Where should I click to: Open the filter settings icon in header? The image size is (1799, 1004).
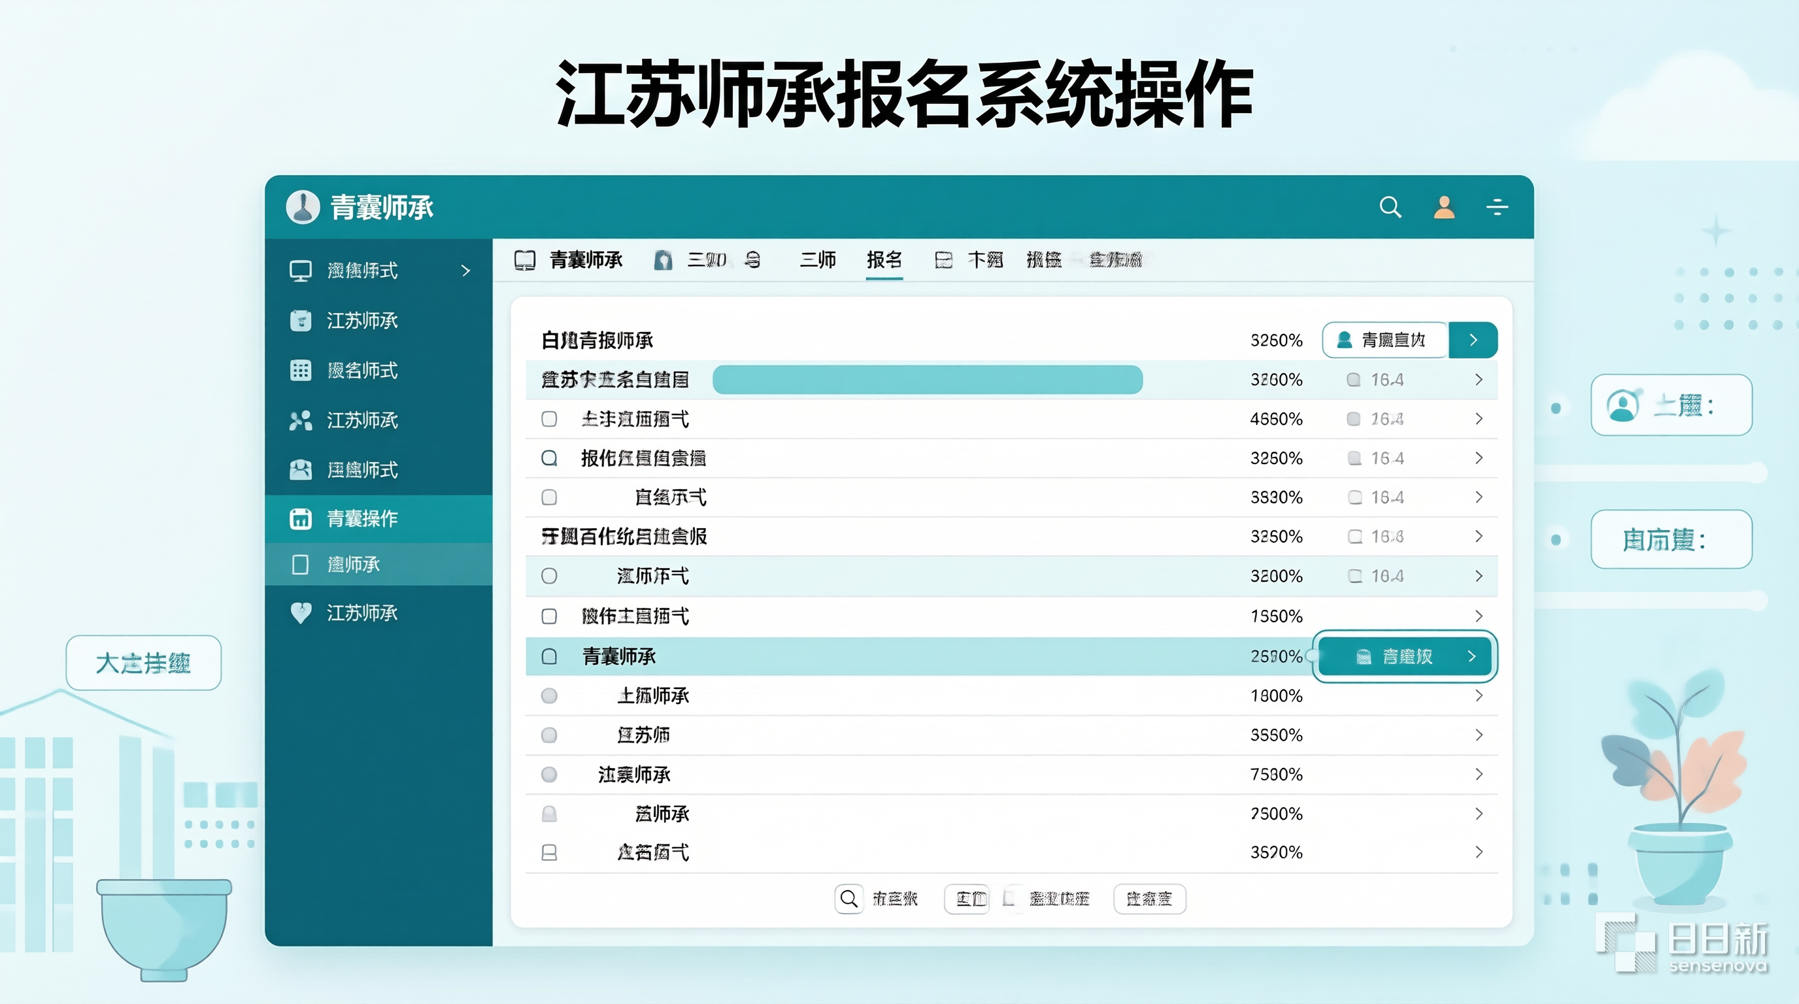click(x=1496, y=207)
